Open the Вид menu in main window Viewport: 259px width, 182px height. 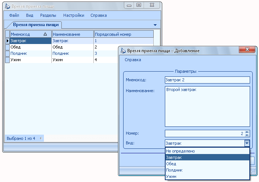pyautogui.click(x=29, y=15)
